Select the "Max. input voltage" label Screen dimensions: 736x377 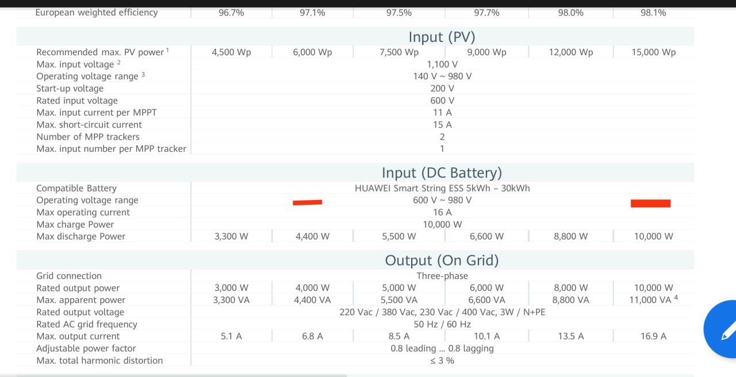click(x=76, y=64)
